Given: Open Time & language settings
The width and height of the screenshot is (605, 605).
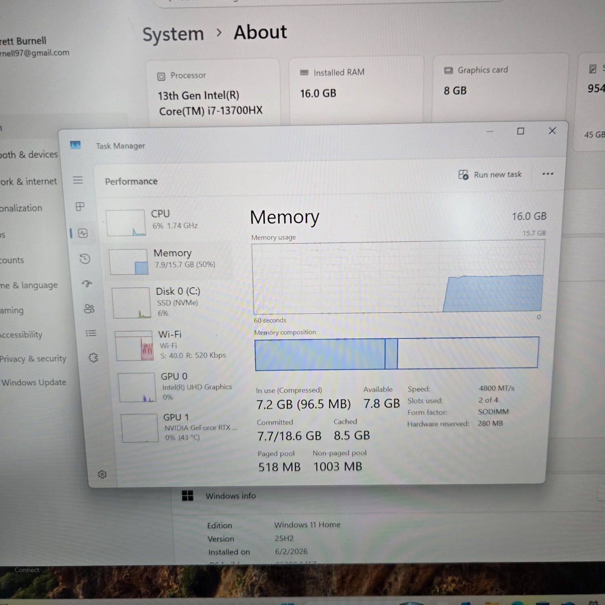Looking at the screenshot, I should 29,286.
